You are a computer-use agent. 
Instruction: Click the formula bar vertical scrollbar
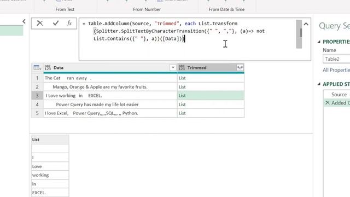pos(299,34)
